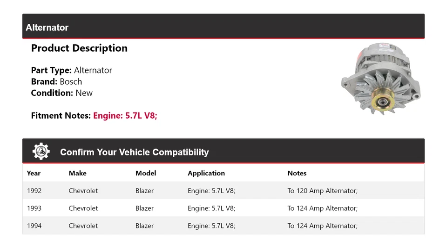
Task: Click the Application column header
Action: [x=206, y=173]
